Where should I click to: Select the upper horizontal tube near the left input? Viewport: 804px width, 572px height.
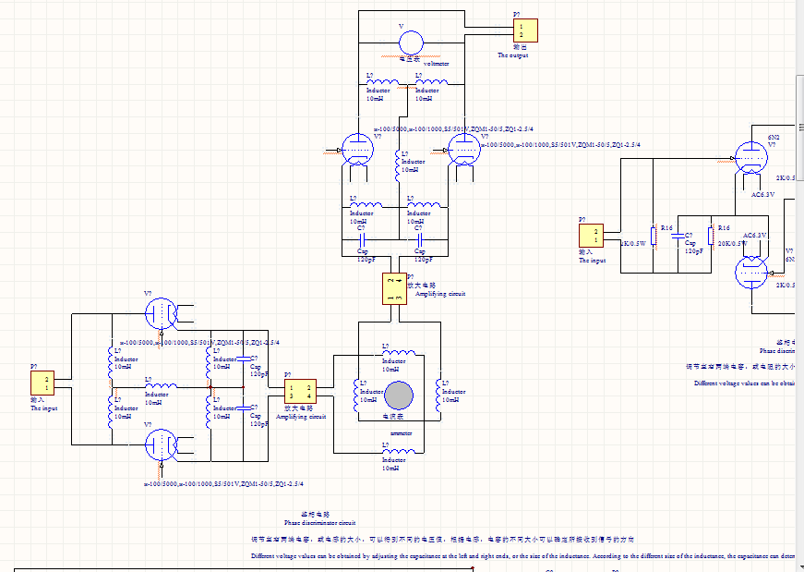[x=161, y=313]
